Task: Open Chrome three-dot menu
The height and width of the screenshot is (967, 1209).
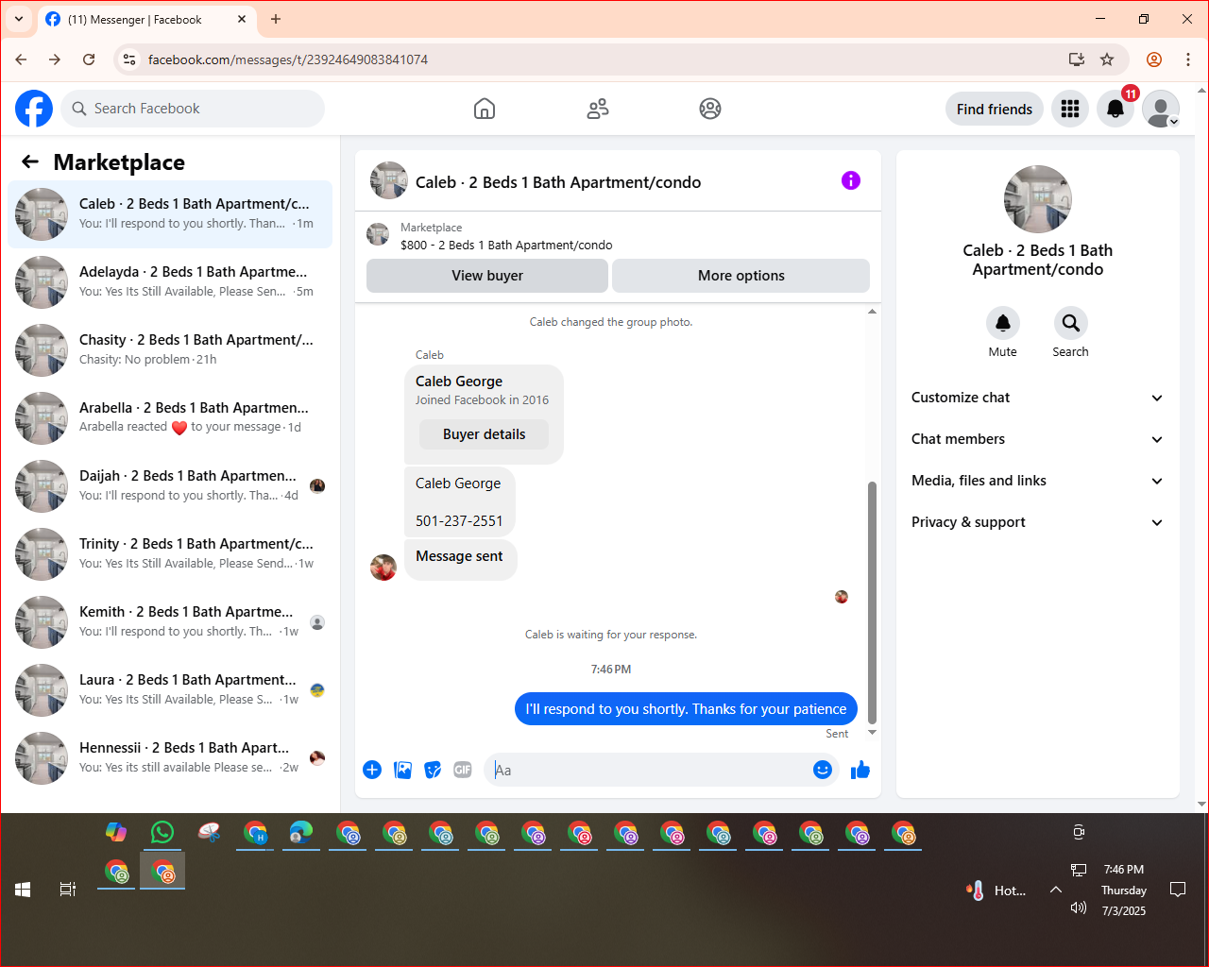Action: click(1188, 59)
